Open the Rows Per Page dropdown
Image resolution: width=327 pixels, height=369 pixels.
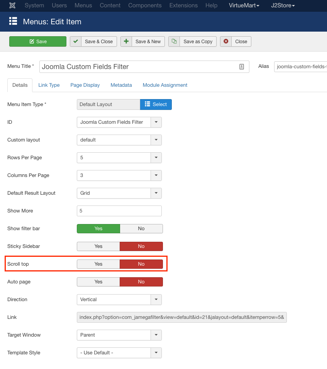point(156,157)
